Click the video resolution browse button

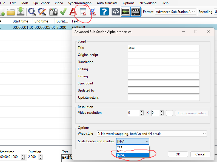pyautogui.click(x=169, y=113)
